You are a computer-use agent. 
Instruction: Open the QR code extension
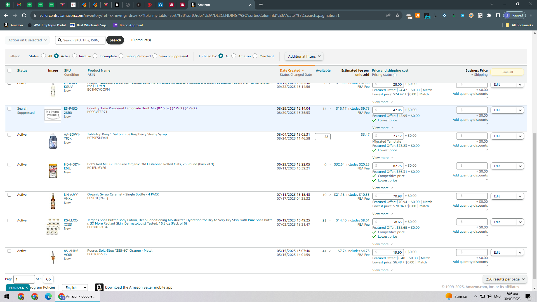[480, 15]
